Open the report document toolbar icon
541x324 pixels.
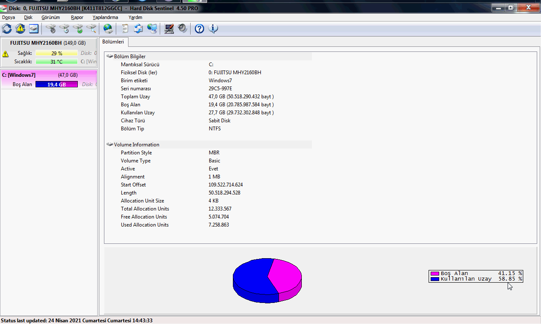(125, 29)
